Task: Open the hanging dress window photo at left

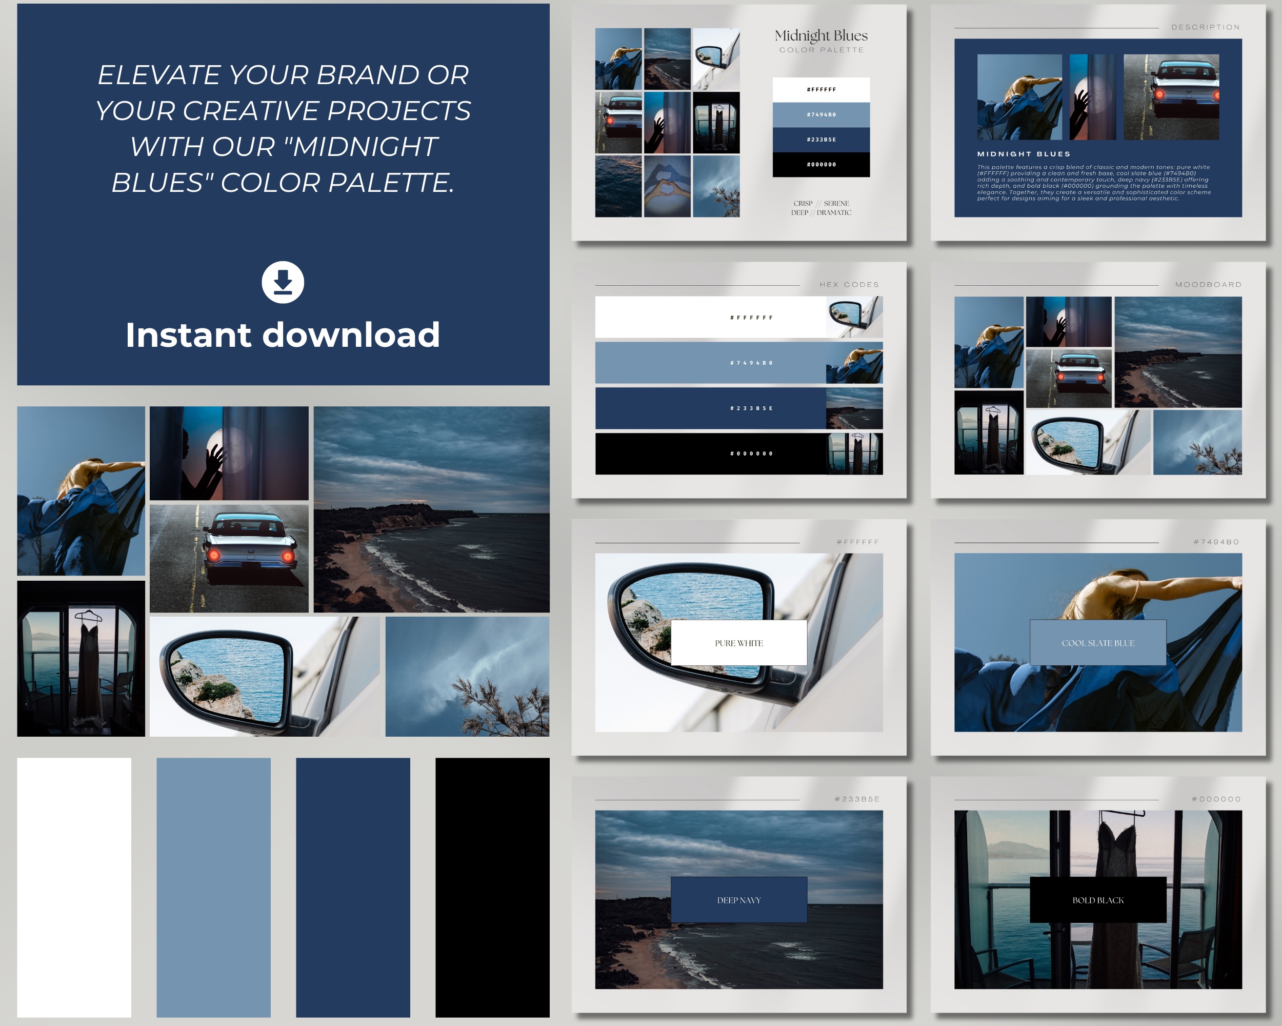Action: tap(81, 658)
